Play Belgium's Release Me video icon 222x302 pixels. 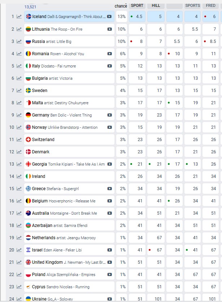(109, 201)
